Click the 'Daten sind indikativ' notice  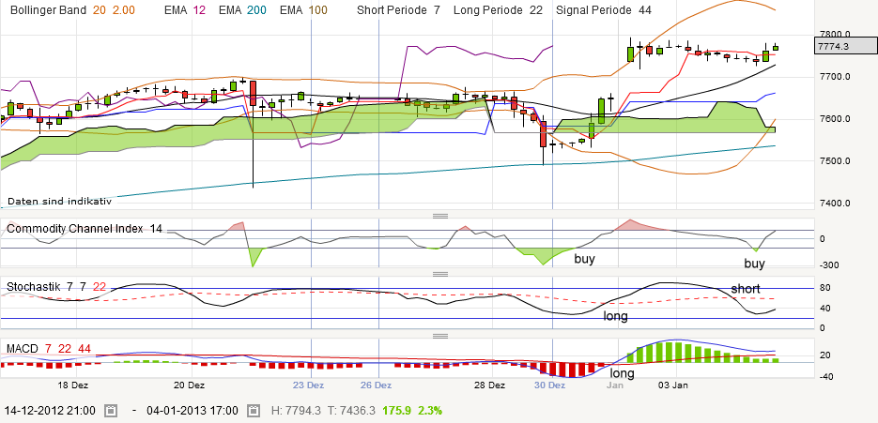tap(59, 202)
